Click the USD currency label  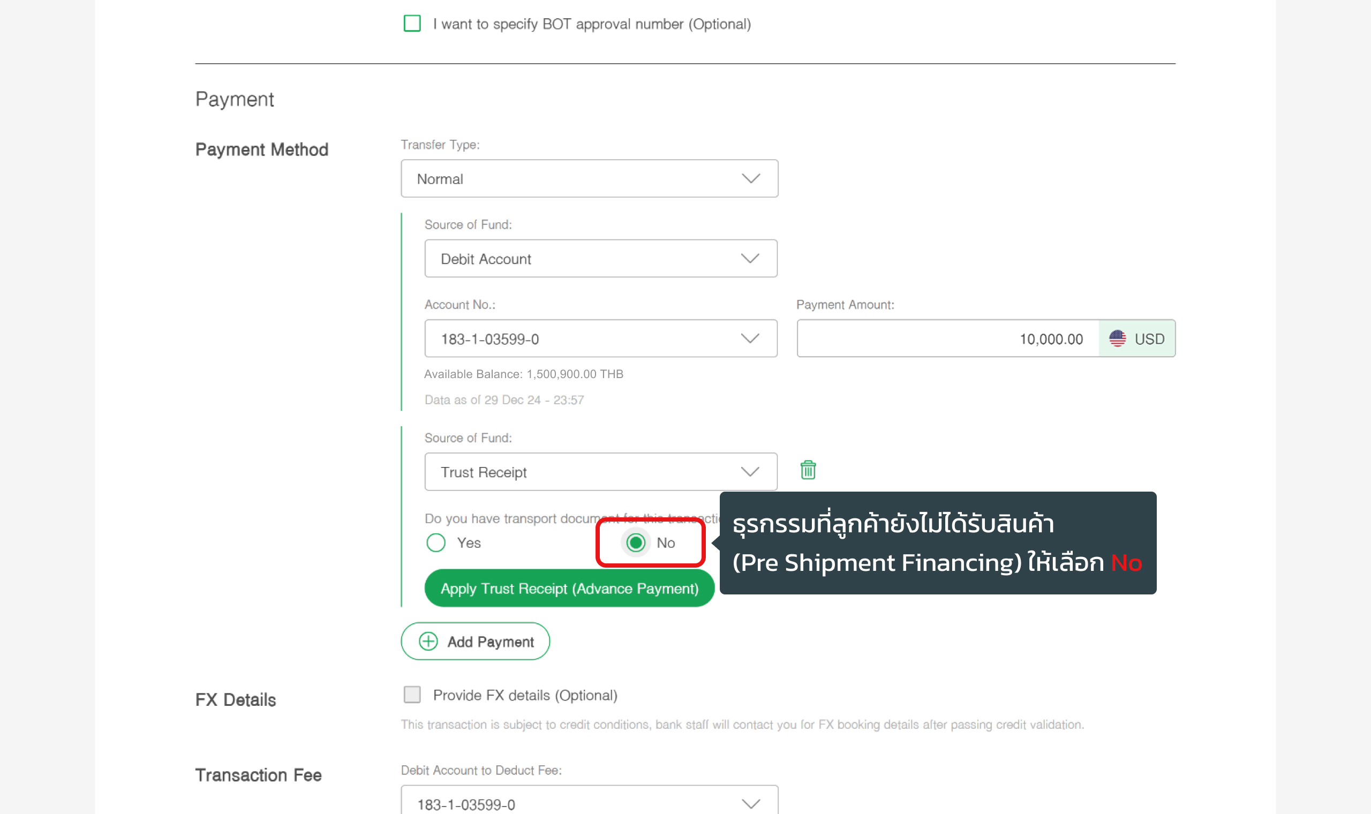pos(1149,339)
